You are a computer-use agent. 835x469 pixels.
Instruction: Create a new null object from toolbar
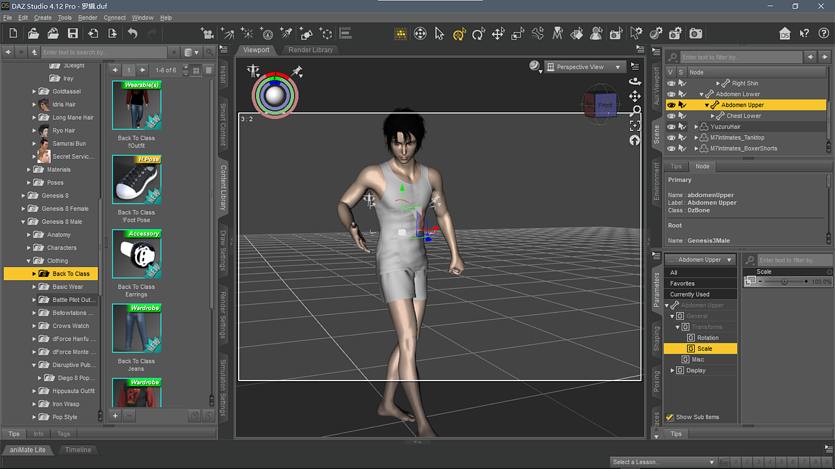(326, 33)
